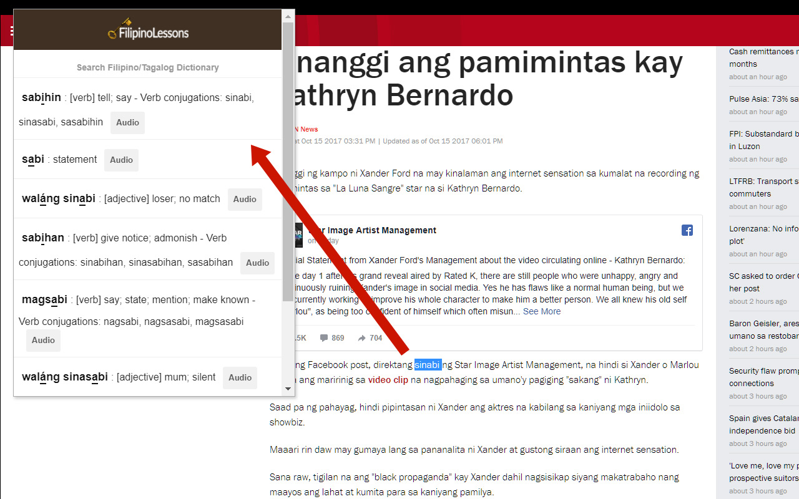Expand the post with See More

[542, 311]
